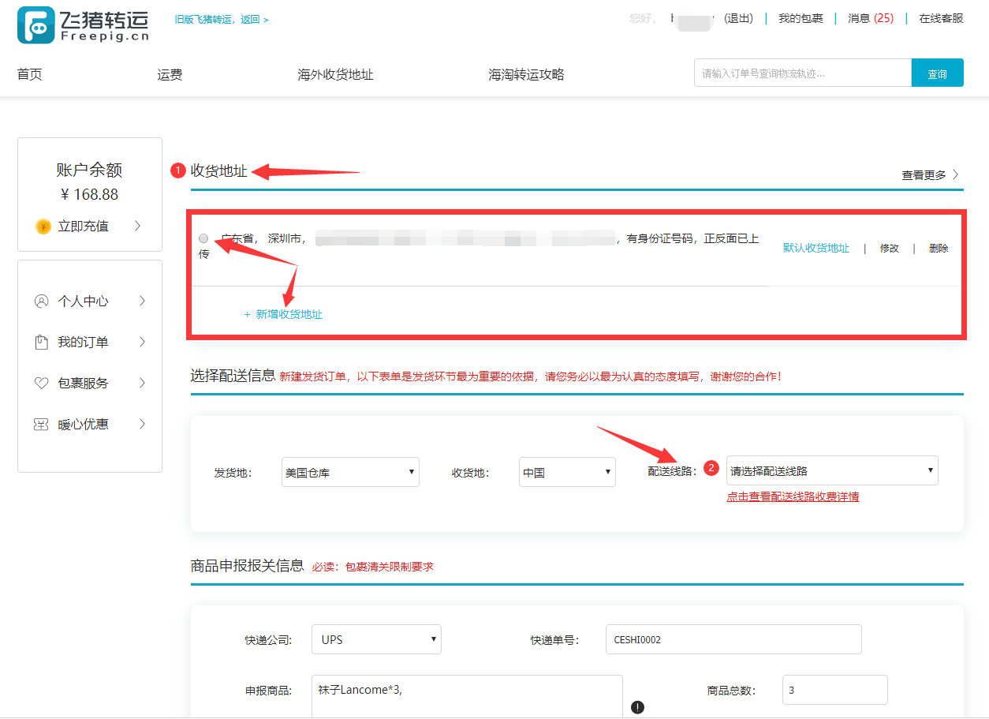Open the 收货地 country dropdown
Image resolution: width=989 pixels, height=719 pixels.
tap(566, 472)
